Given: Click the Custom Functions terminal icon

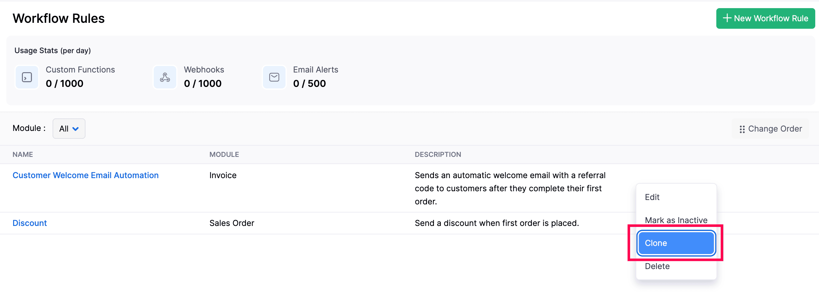Looking at the screenshot, I should 27,77.
